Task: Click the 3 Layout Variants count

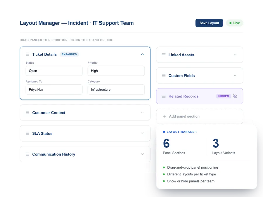Action: (x=216, y=143)
